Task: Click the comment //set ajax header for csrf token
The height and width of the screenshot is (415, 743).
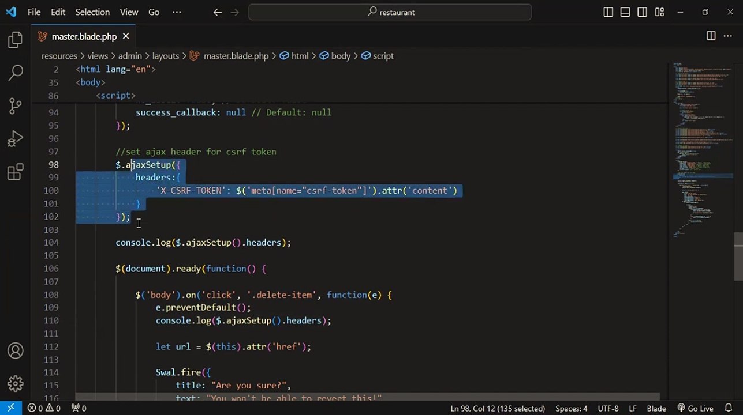Action: [x=196, y=152]
